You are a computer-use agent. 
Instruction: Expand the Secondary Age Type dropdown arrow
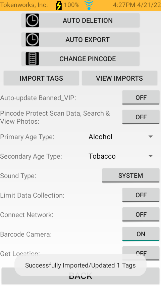pyautogui.click(x=151, y=156)
